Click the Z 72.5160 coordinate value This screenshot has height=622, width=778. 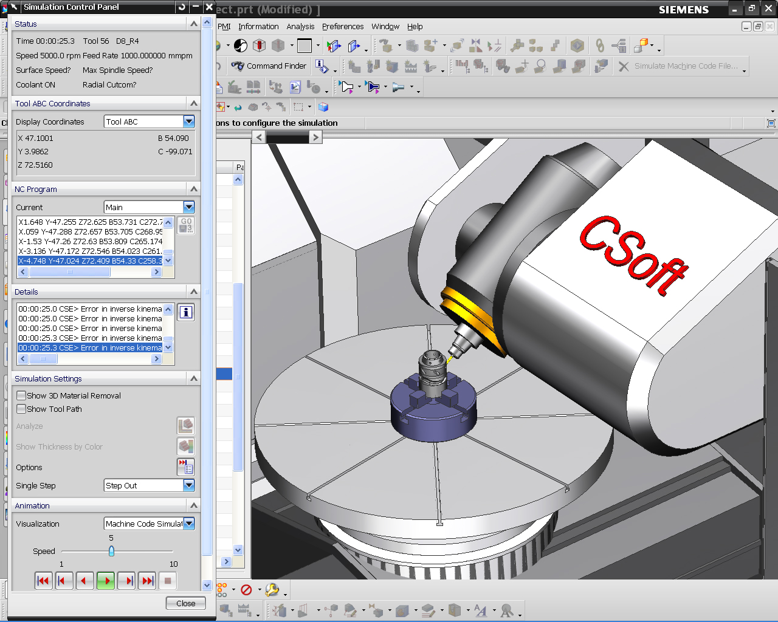pyautogui.click(x=35, y=165)
